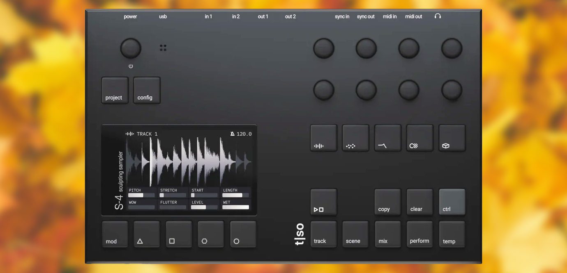Click the "sync out" port label
This screenshot has height=273, width=567.
coord(366,17)
